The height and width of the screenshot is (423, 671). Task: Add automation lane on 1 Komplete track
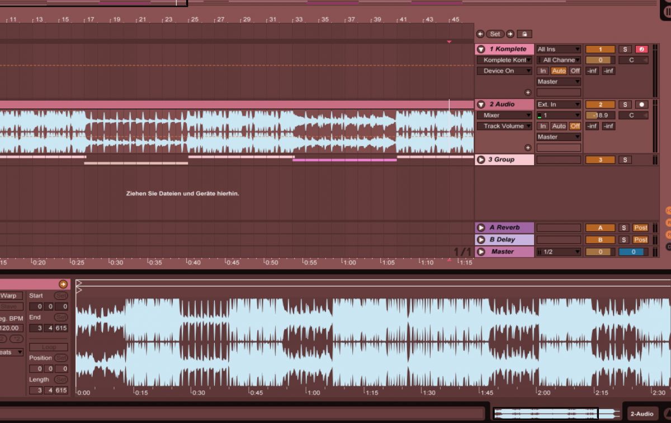click(527, 92)
